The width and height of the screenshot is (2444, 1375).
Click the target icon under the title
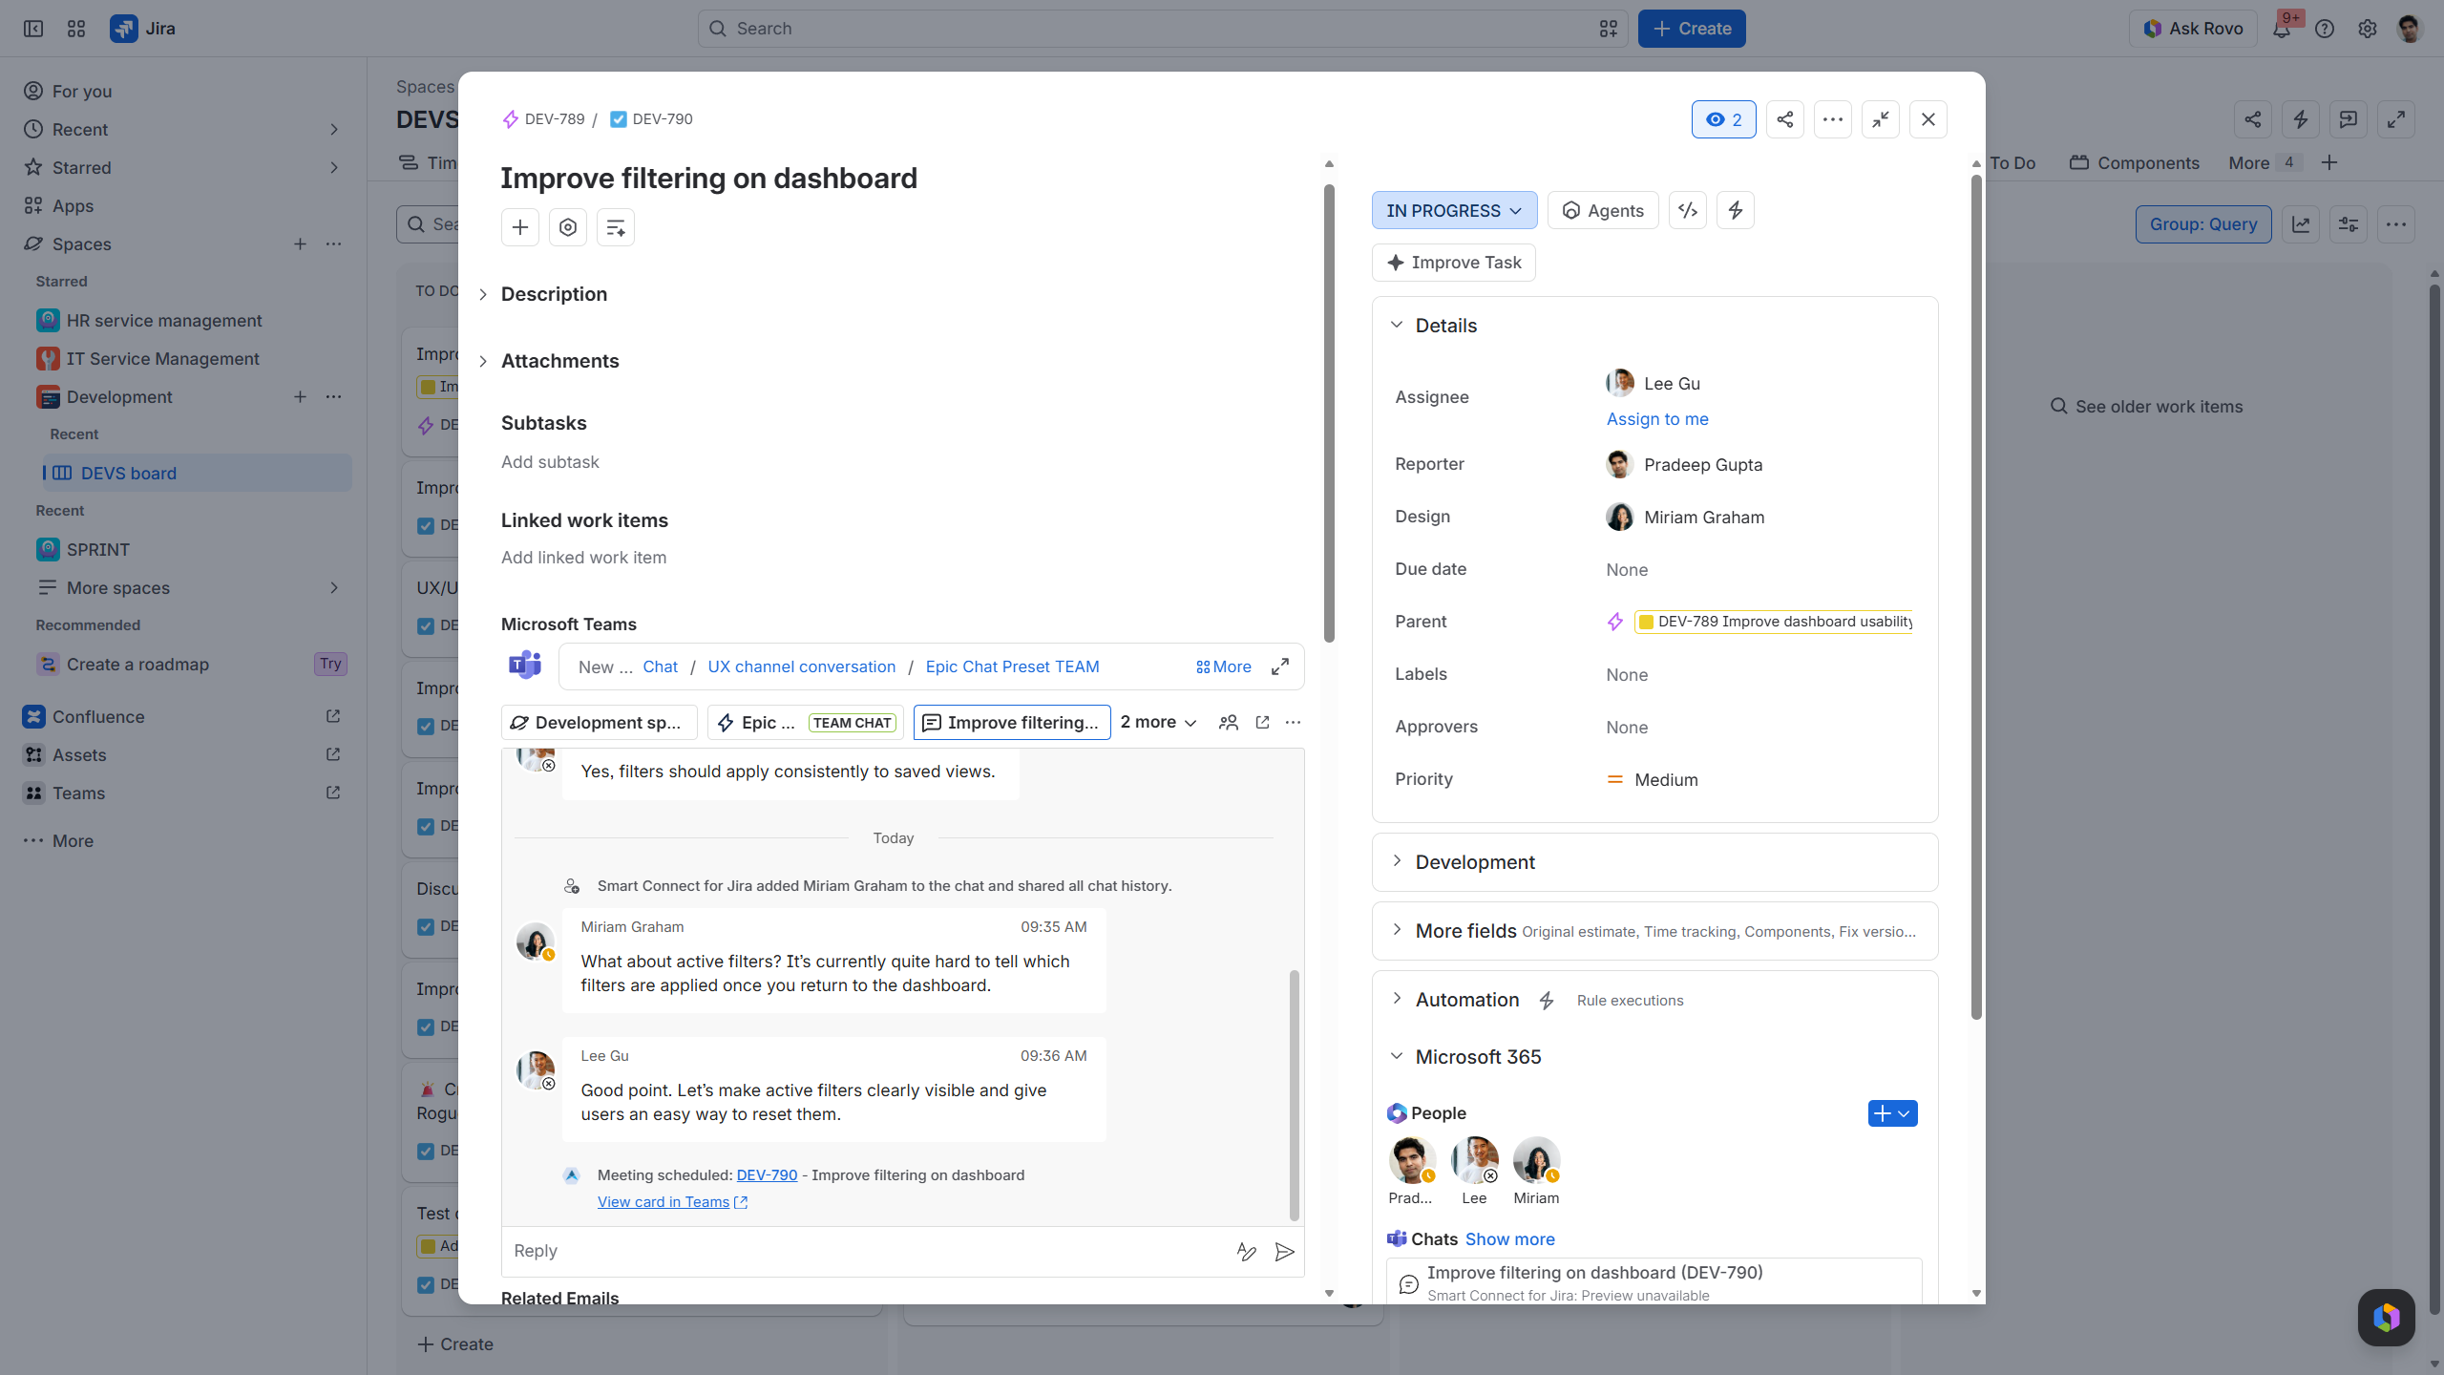tap(568, 227)
